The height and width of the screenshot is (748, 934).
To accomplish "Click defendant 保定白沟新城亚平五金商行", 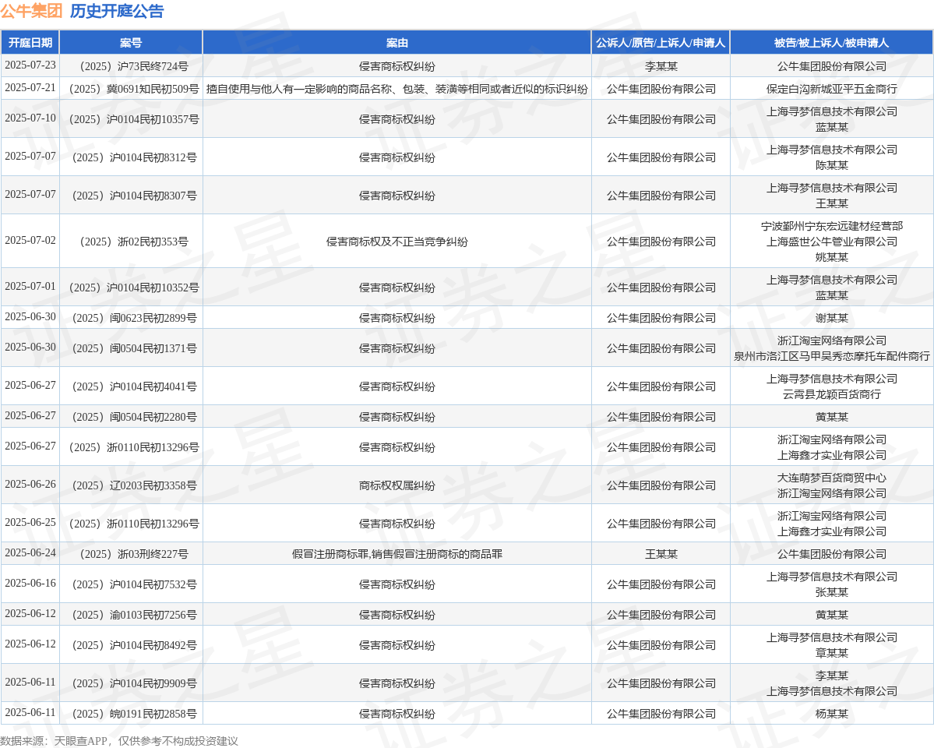I will (x=831, y=89).
